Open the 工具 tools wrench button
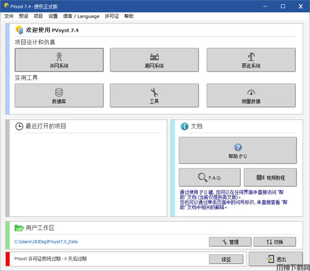Screen dimensions: 310x271 coord(154,95)
